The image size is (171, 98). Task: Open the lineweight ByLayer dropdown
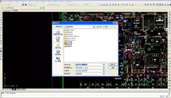[x=81, y=5]
